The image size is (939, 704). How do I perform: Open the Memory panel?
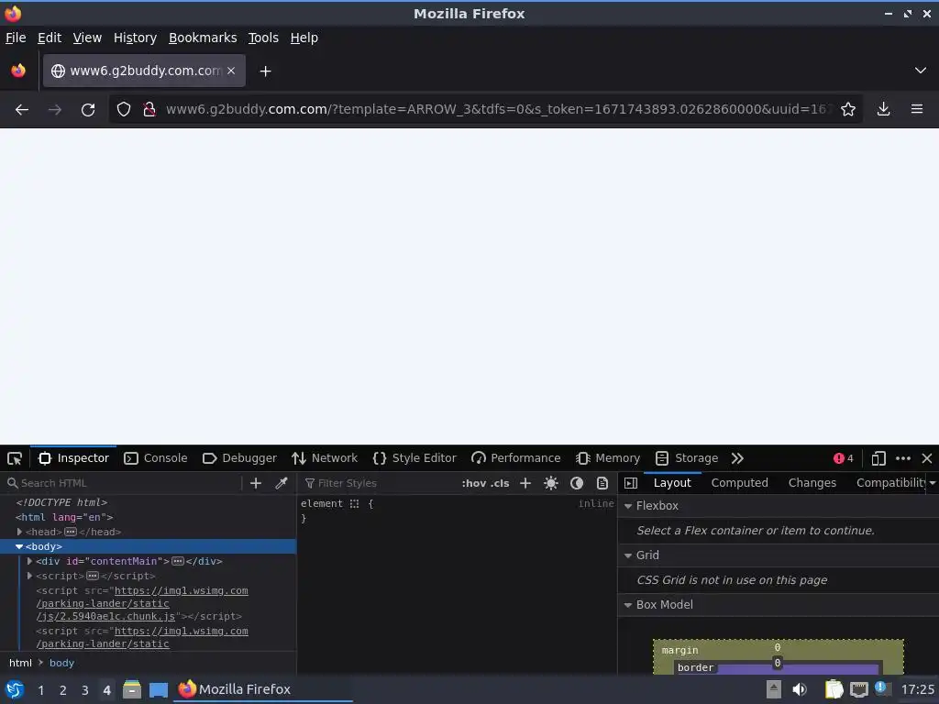608,458
